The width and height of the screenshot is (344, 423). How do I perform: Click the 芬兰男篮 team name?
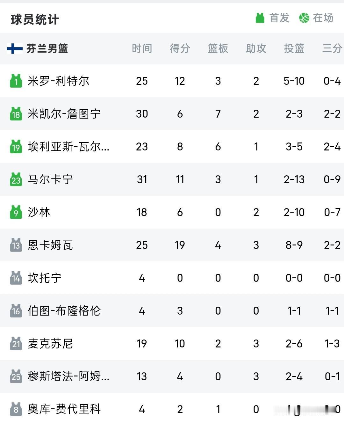47,48
